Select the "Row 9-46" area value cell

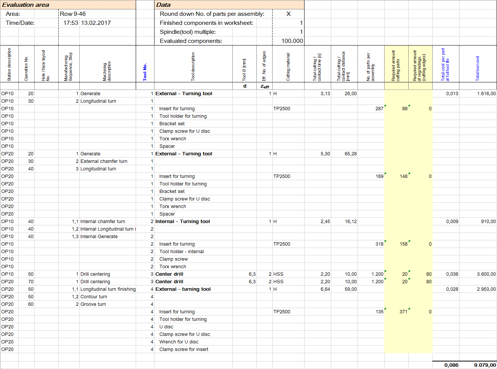point(73,14)
